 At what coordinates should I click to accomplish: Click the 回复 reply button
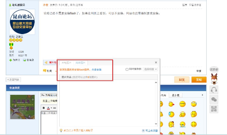pos(182,80)
